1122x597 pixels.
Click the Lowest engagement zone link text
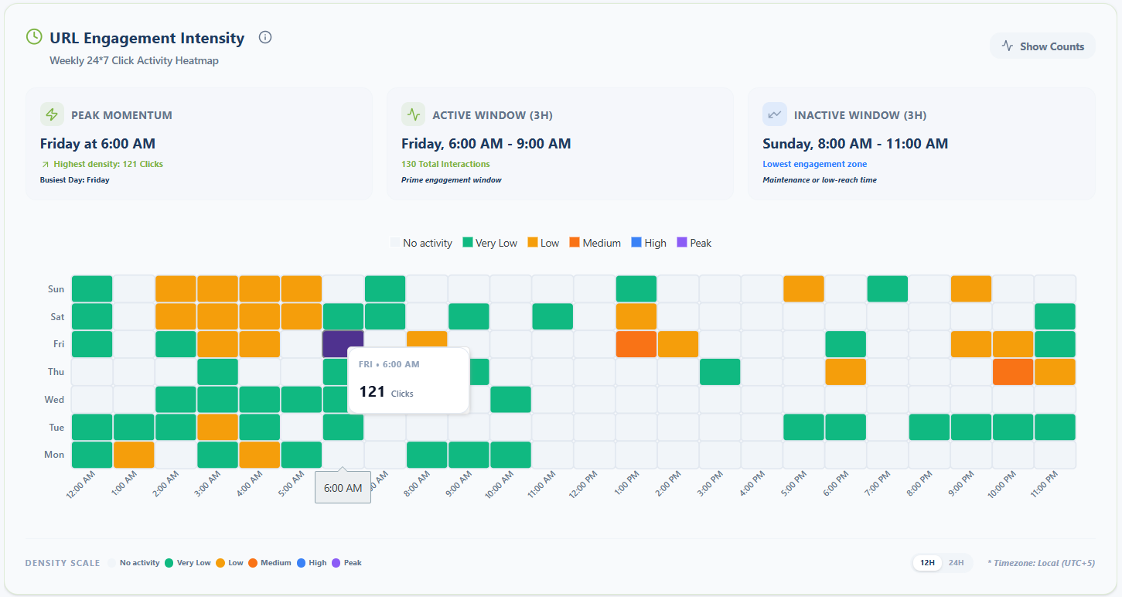[x=814, y=164]
